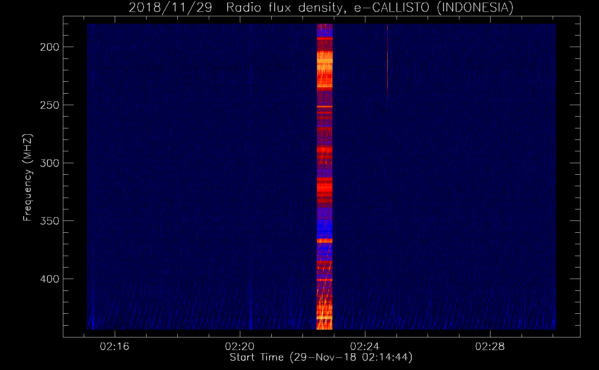599x370 pixels.
Task: Click the bright wide radio burst band
Action: tap(325, 176)
